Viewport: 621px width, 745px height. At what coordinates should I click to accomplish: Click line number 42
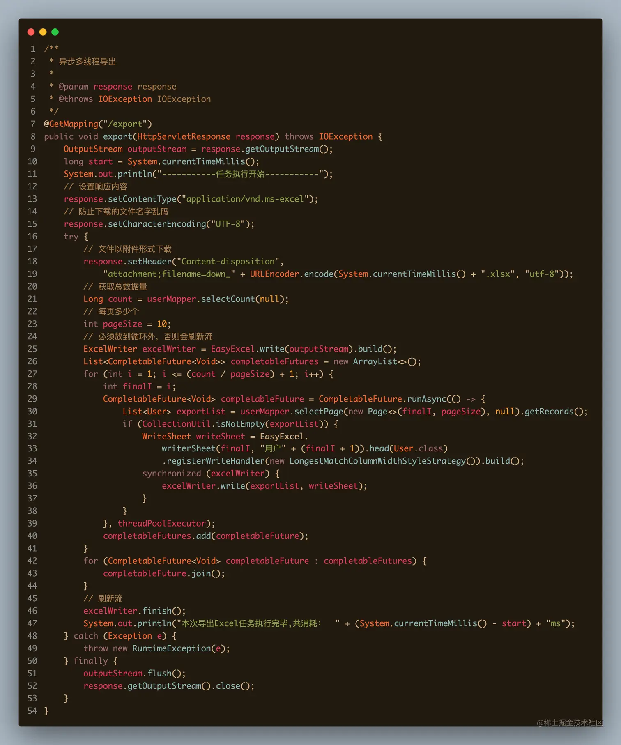32,561
